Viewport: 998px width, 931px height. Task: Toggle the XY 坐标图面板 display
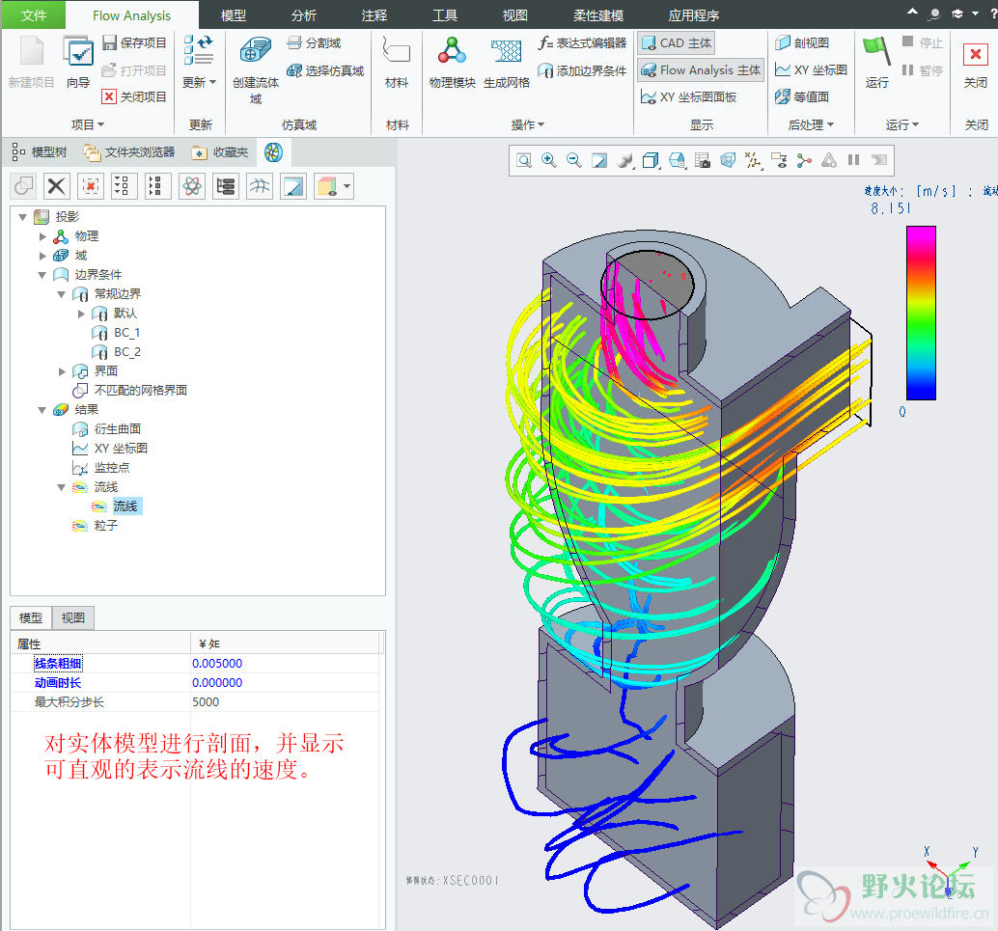[688, 96]
